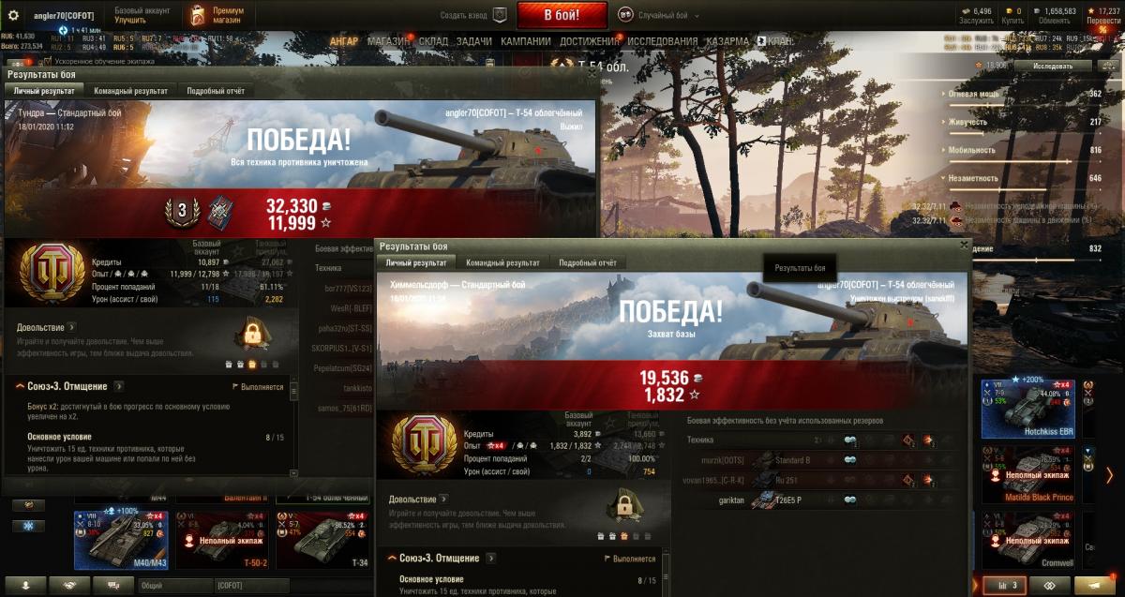Click the snowflake button on the left sidebar
This screenshot has height=597, width=1125.
tap(27, 526)
